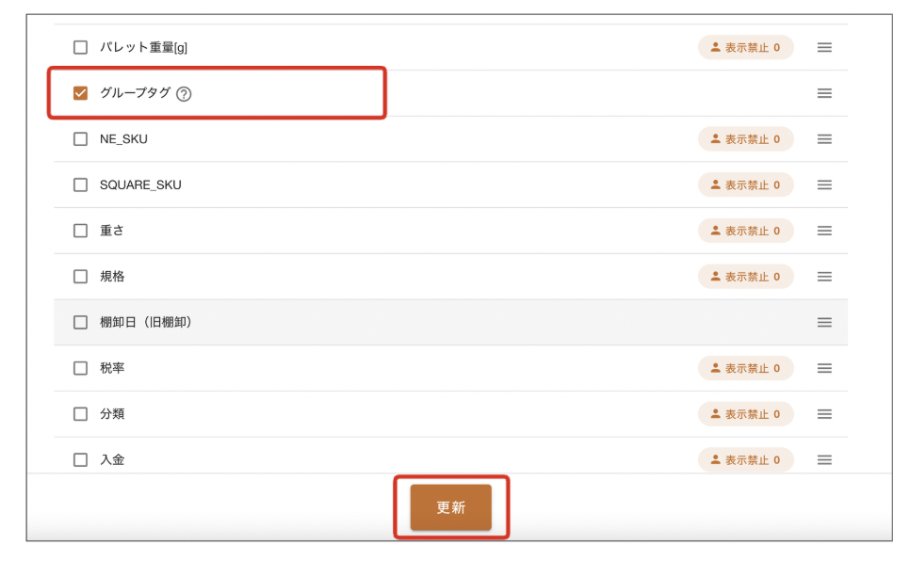910x561 pixels.
Task: Uncheck the グループタグ checkbox
Action: pyautogui.click(x=81, y=93)
